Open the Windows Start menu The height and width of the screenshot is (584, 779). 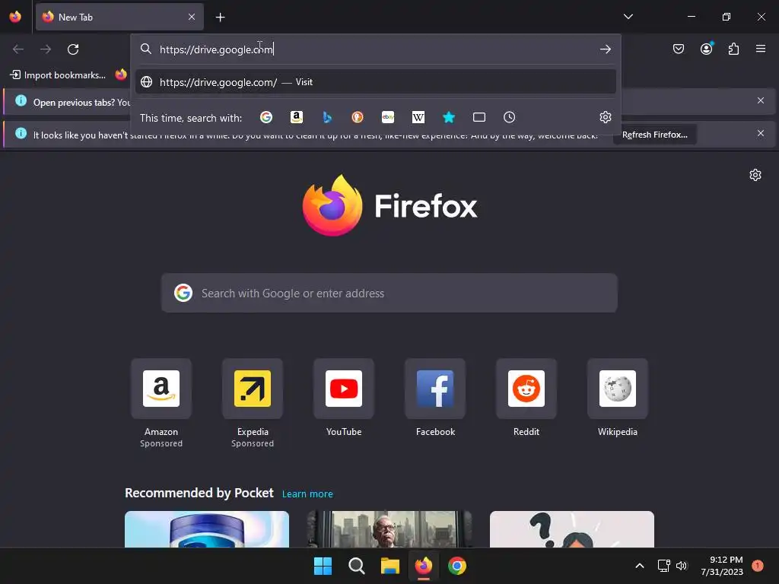pos(323,566)
